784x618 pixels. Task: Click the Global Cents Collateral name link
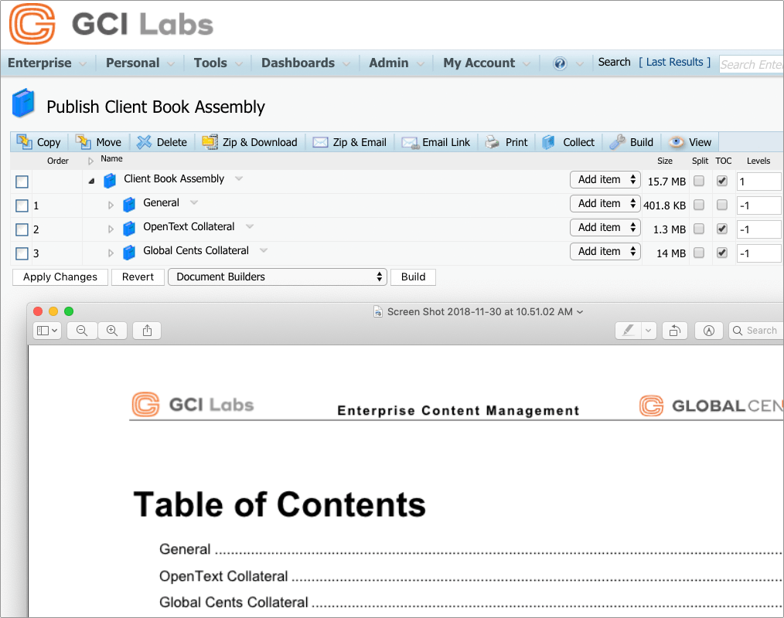coord(196,250)
